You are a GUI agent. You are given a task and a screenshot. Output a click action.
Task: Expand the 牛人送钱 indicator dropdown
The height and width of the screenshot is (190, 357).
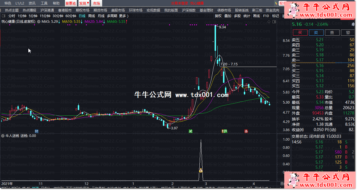(x=3, y=136)
